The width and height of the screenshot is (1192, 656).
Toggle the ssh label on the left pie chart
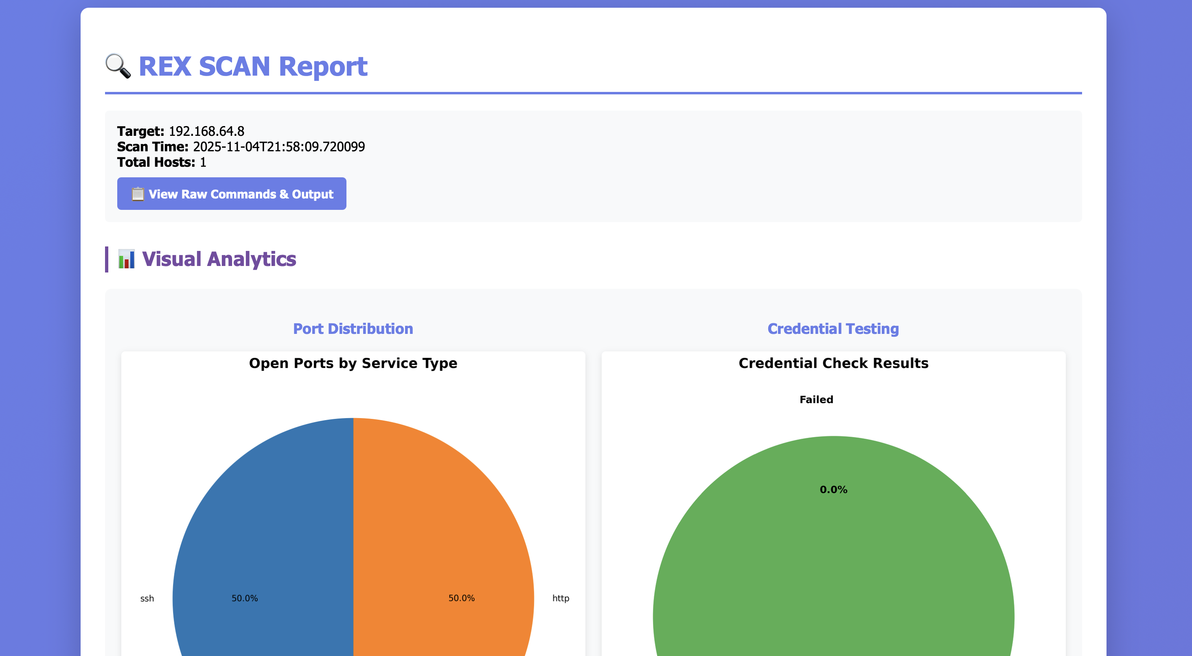click(147, 598)
